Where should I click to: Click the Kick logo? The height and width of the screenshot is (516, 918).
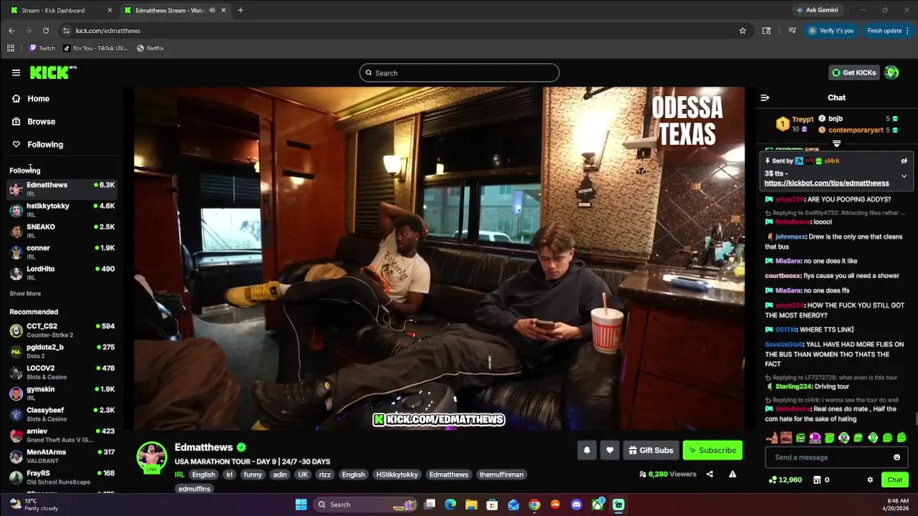52,72
